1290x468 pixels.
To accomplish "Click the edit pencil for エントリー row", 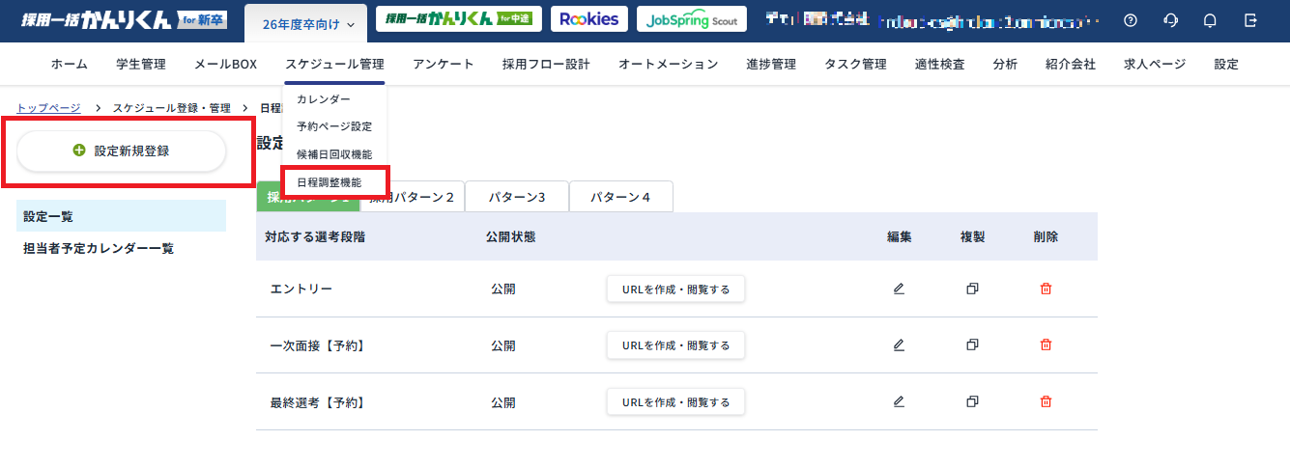I will tap(899, 289).
